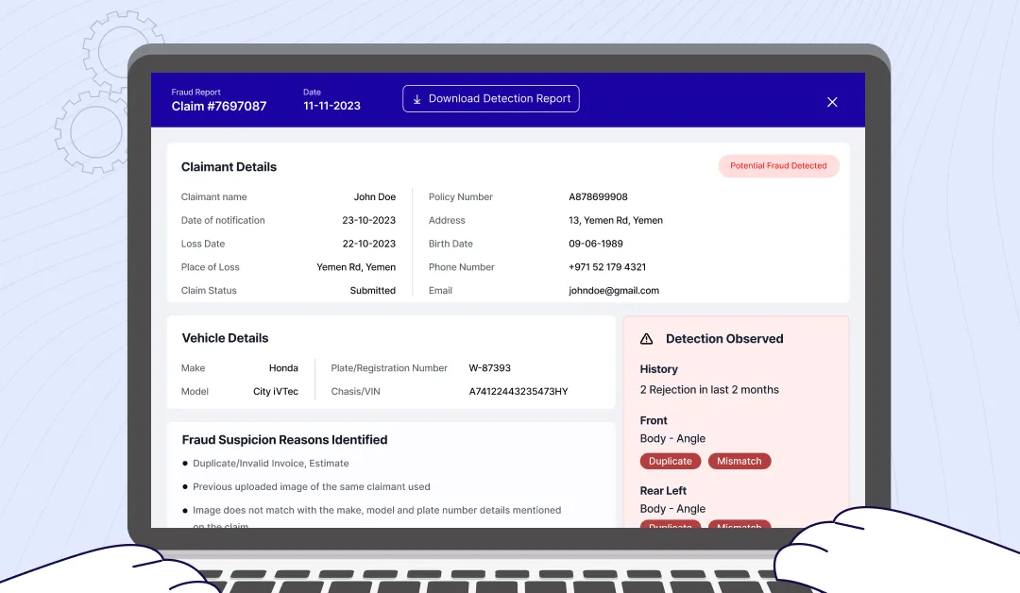The image size is (1020, 593).
Task: Close the fraud report with the X icon
Action: [x=832, y=102]
